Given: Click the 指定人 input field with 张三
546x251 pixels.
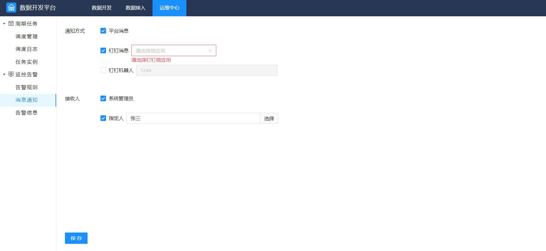Looking at the screenshot, I should point(193,118).
